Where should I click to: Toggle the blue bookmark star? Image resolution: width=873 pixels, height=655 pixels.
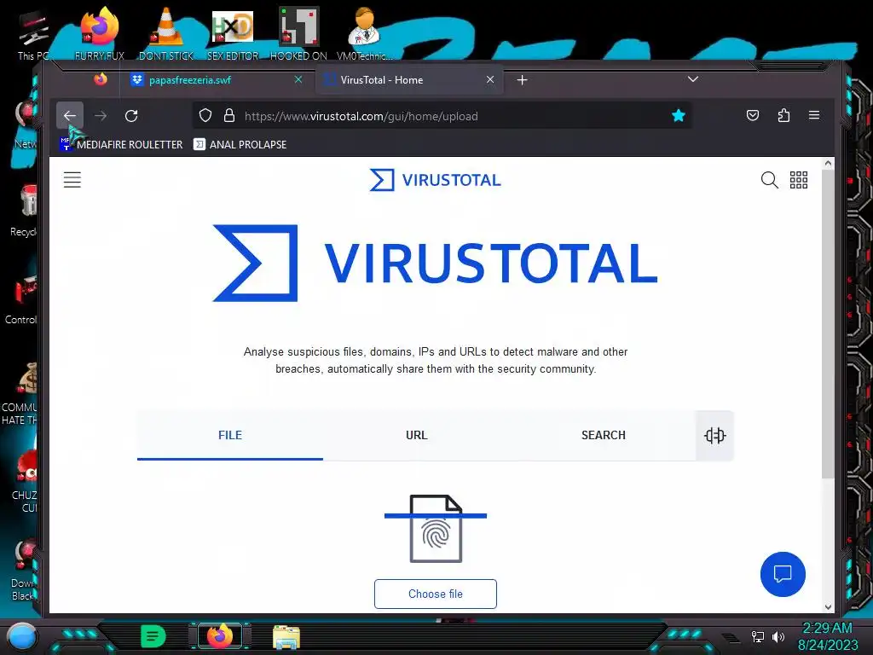tap(678, 116)
